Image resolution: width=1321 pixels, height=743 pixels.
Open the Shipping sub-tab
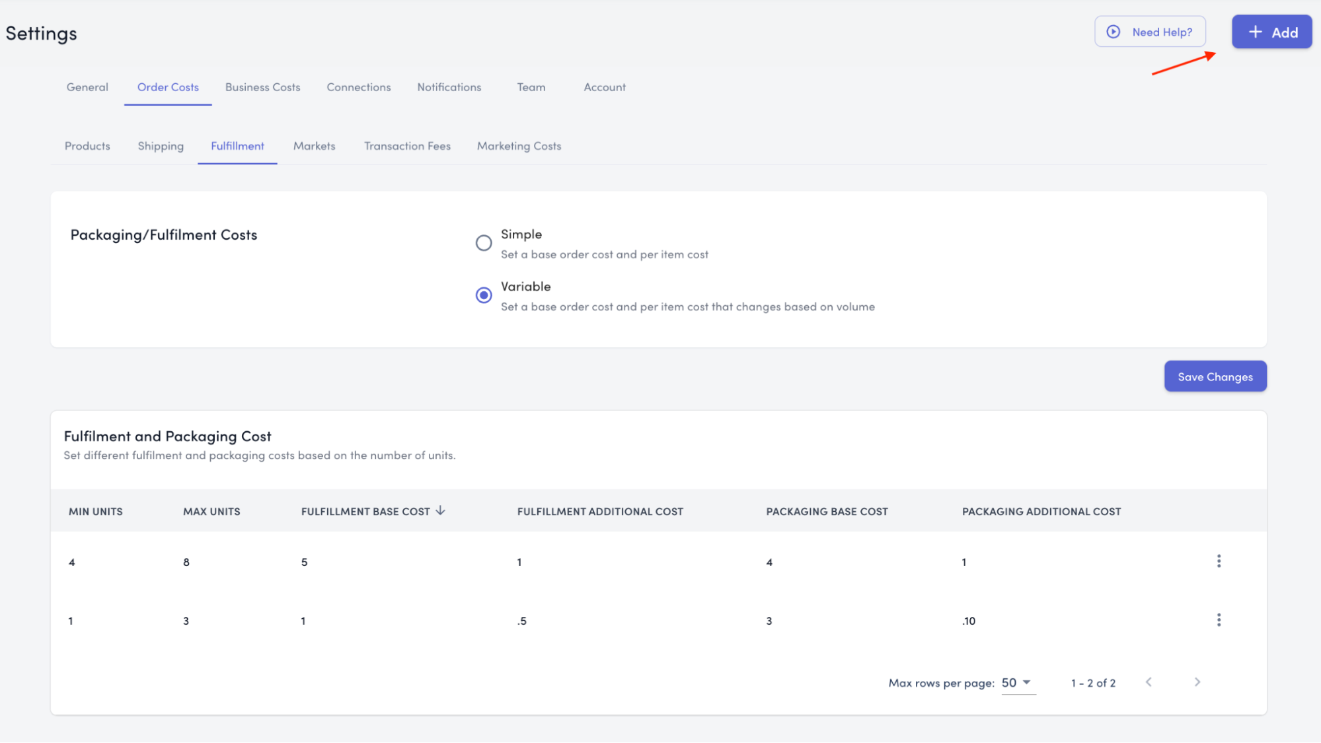click(161, 146)
